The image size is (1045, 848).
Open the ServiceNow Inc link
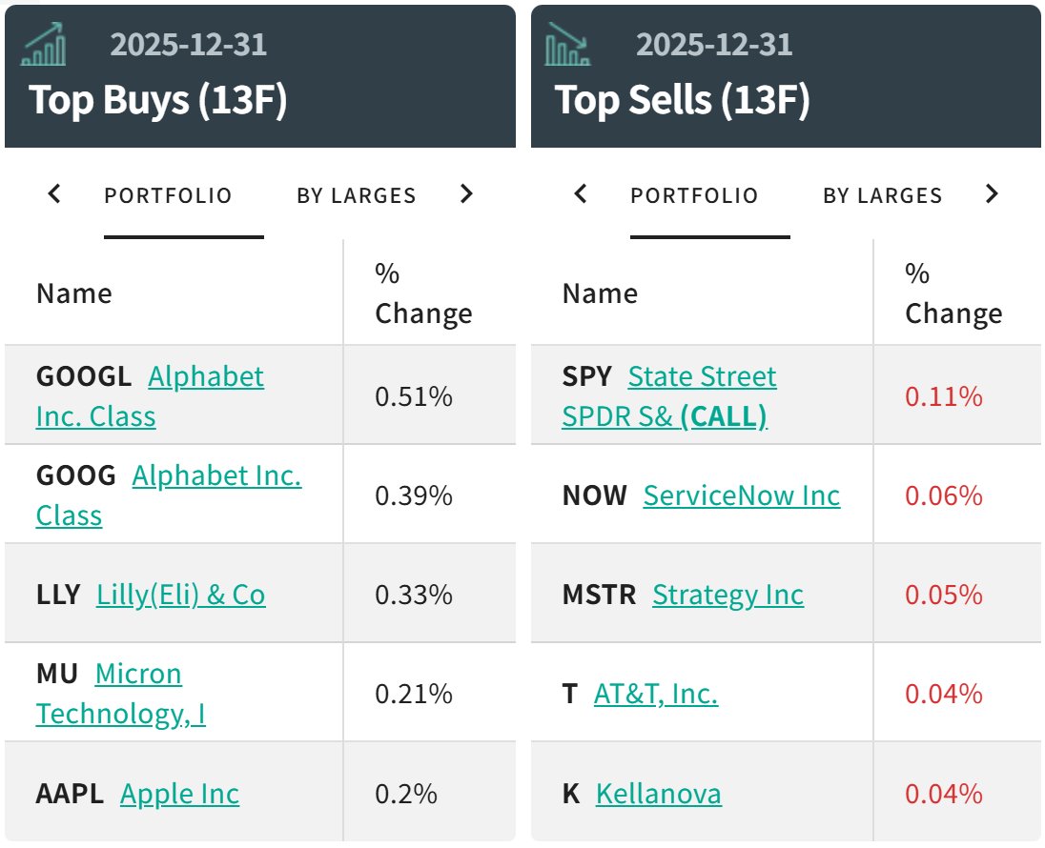(x=742, y=495)
